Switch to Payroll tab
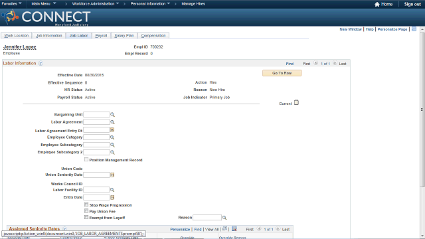Screen dimensions: 425x239 tap(101, 35)
